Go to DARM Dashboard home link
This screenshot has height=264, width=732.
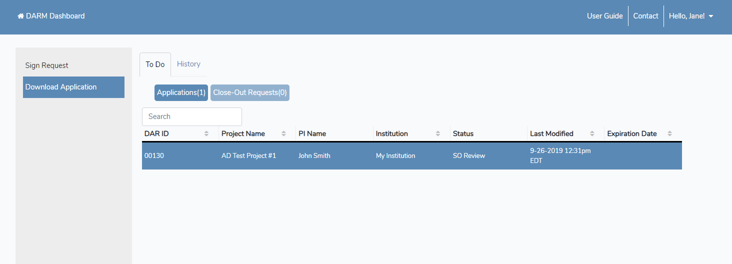(x=55, y=16)
